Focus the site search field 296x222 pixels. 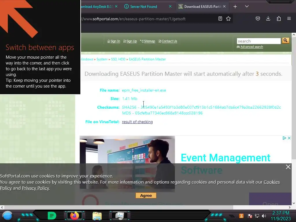[259, 41]
